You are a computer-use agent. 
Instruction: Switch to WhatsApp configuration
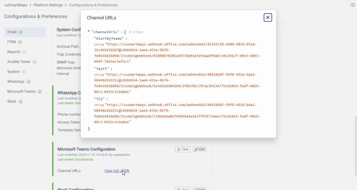point(16,81)
